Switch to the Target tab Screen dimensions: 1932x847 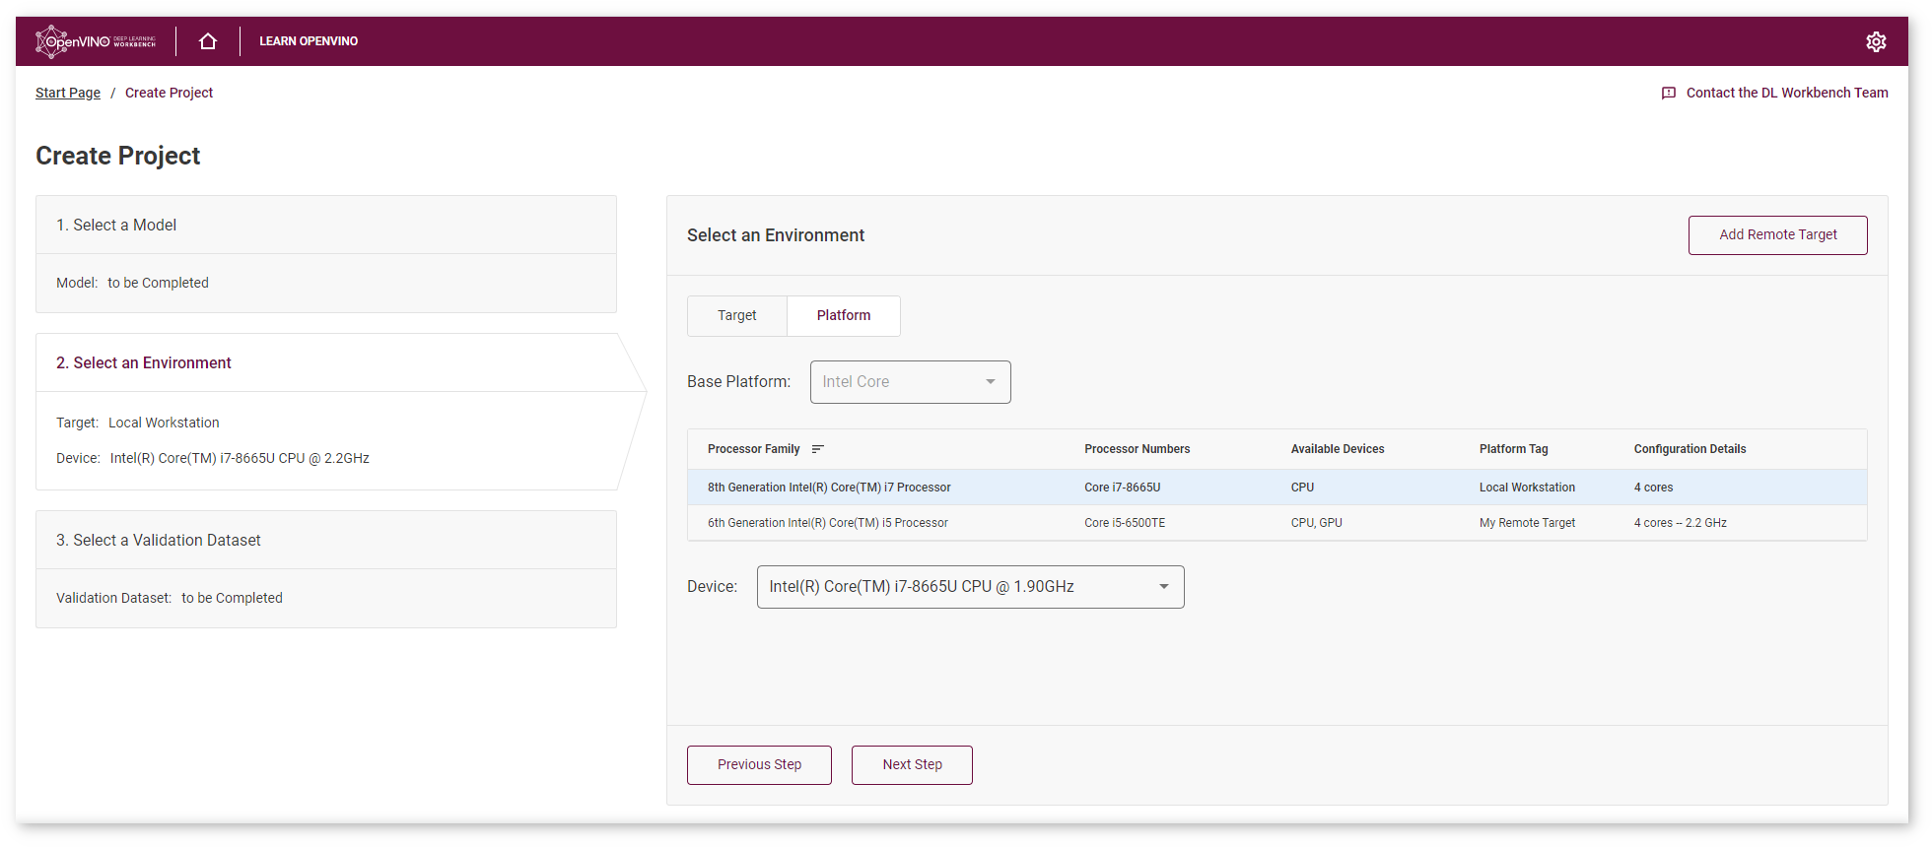736,316
